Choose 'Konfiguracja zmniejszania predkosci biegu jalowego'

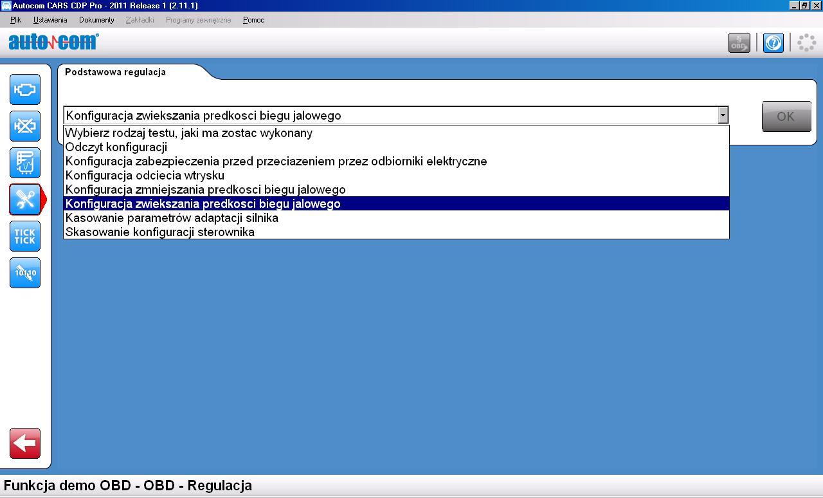tap(396, 189)
